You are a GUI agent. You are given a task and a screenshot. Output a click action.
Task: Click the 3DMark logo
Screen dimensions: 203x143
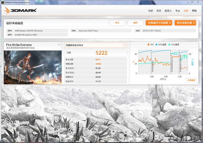[x=20, y=10]
